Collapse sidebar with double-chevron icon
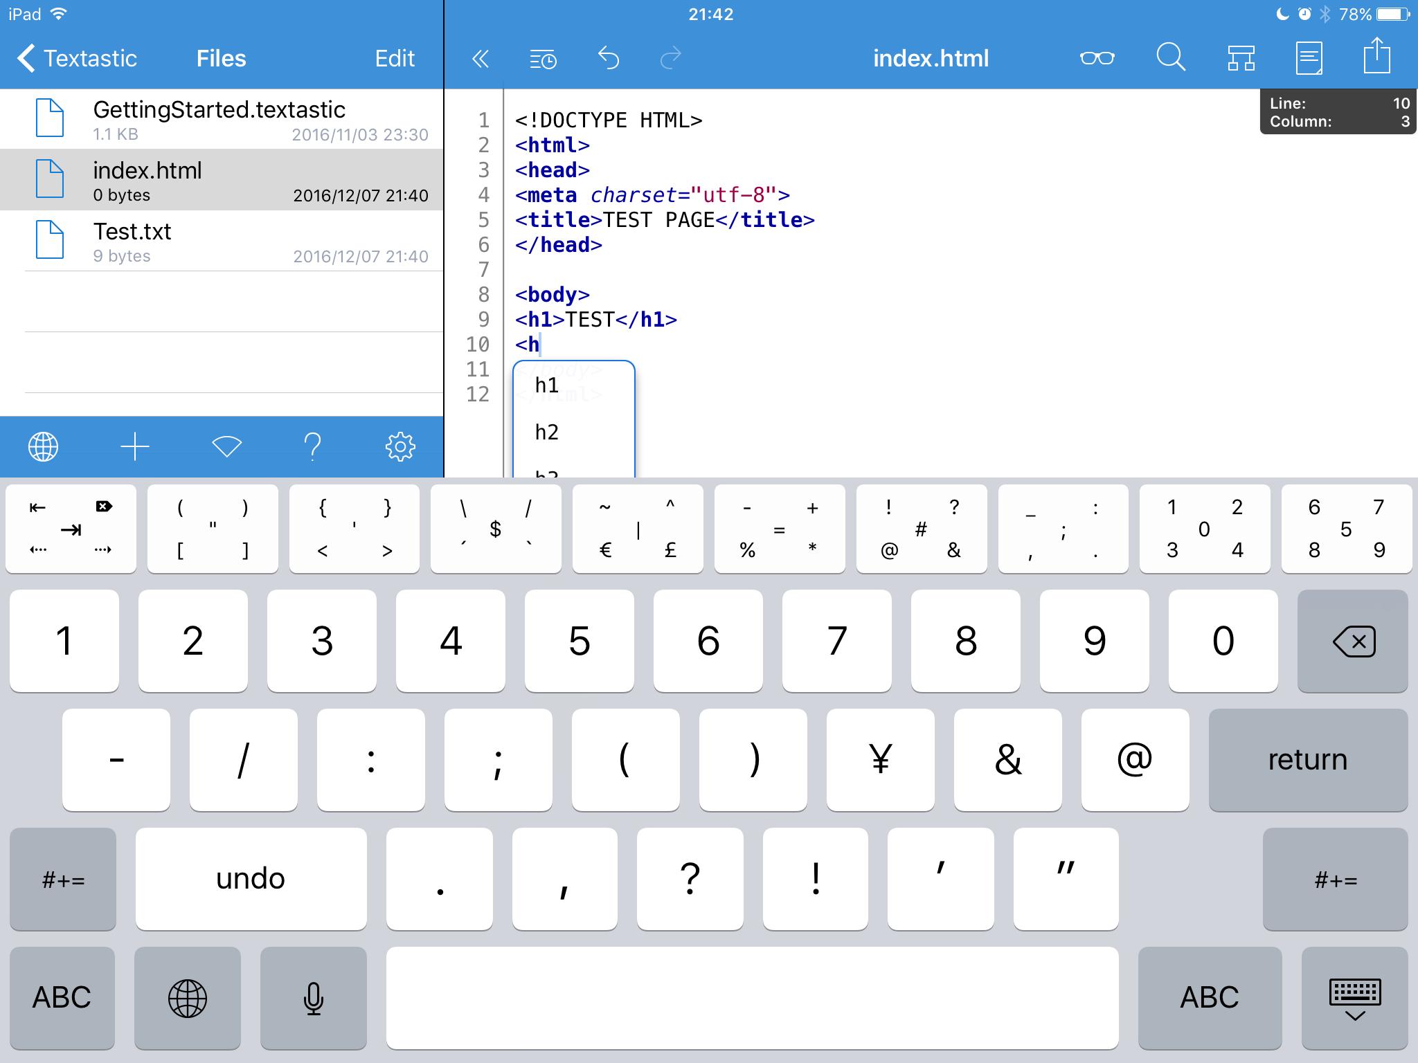This screenshot has width=1418, height=1063. click(x=480, y=59)
